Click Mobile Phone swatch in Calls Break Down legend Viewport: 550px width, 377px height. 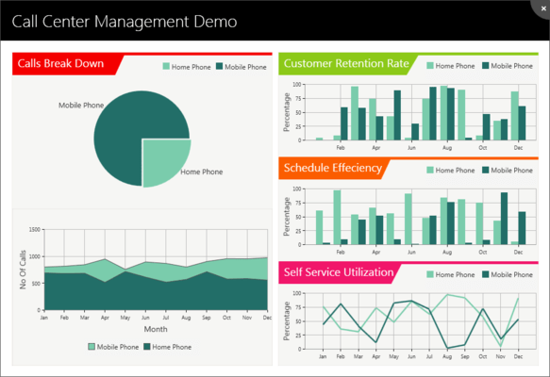219,66
